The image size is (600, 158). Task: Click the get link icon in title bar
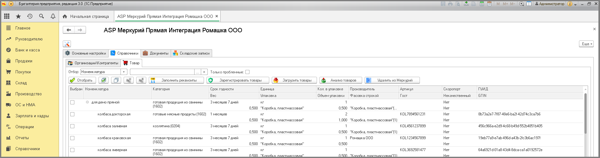pos(466,4)
